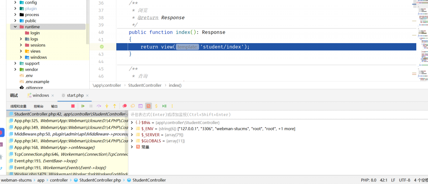The image size is (428, 184).
Task: Click StudentController in editor breadcrumb
Action: 144,85
